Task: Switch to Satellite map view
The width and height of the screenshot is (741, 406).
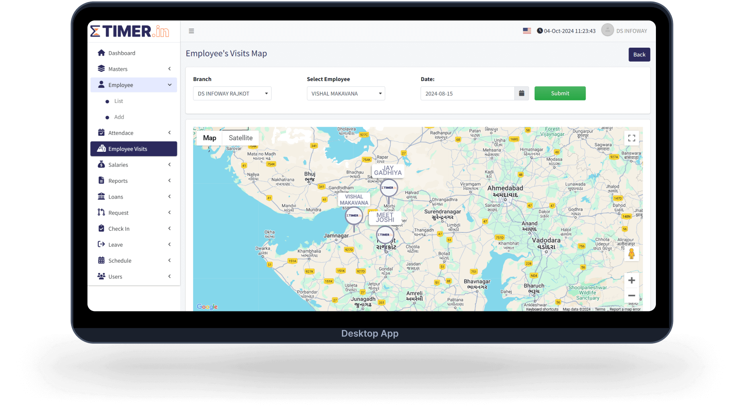Action: pos(241,138)
